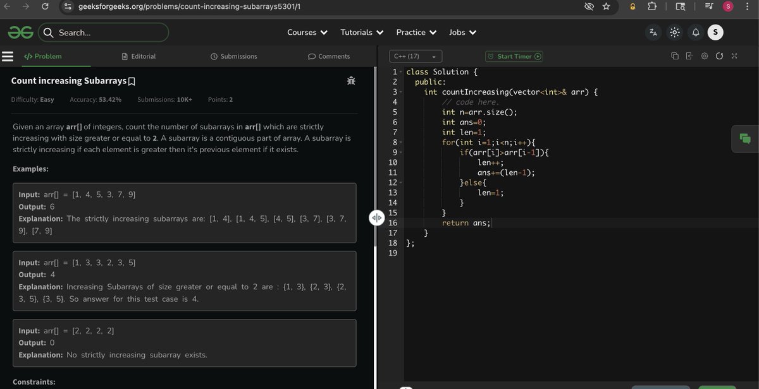The width and height of the screenshot is (759, 389).
Task: Click the Start Timer button
Action: click(x=514, y=56)
